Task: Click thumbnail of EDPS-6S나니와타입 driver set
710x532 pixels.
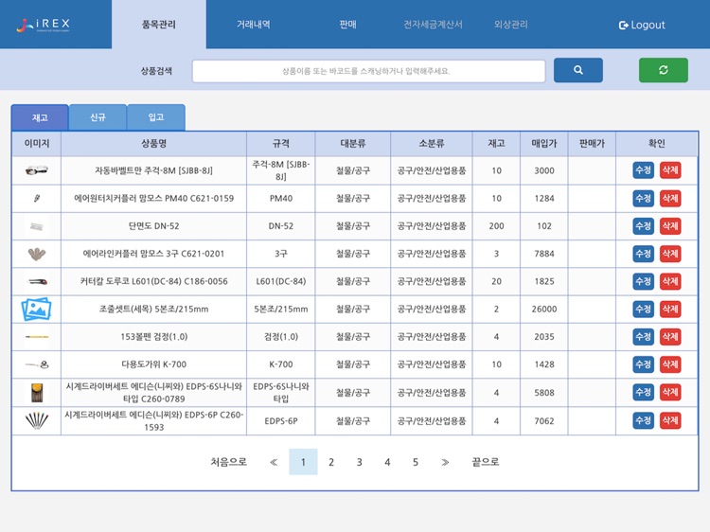Action: tap(37, 393)
